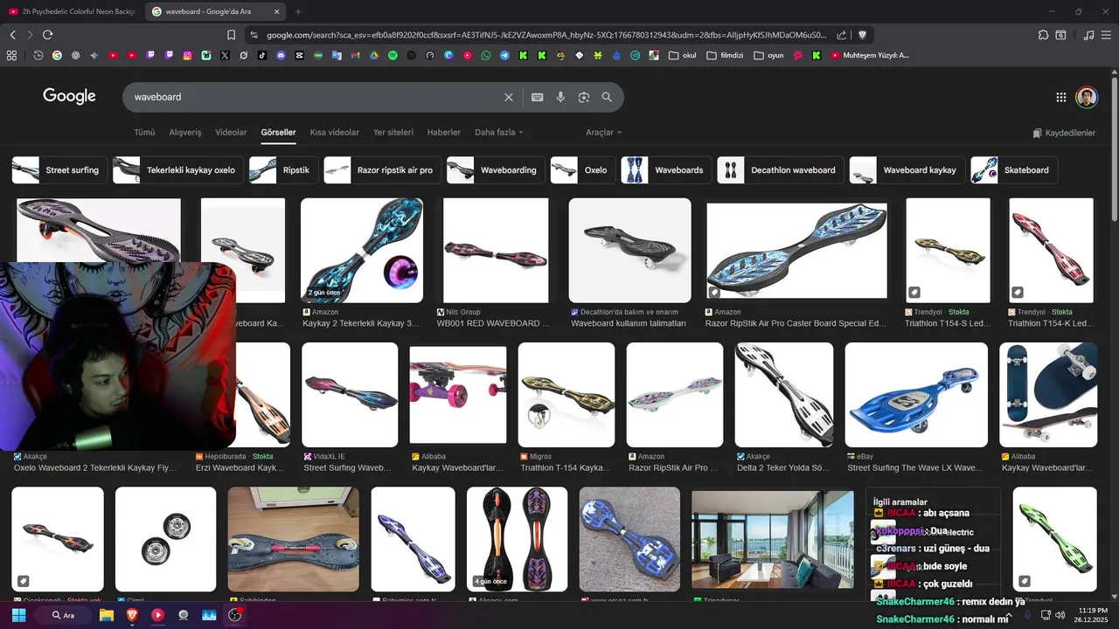Click the Waveboard kaykay chip

point(907,170)
